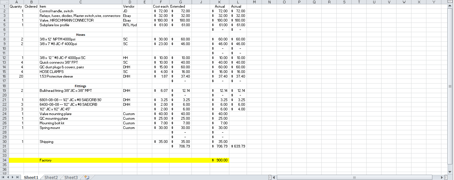Jump to first sheet with navigation arrow
Image resolution: width=454 pixels, height=180 pixels.
pyautogui.click(x=3, y=177)
